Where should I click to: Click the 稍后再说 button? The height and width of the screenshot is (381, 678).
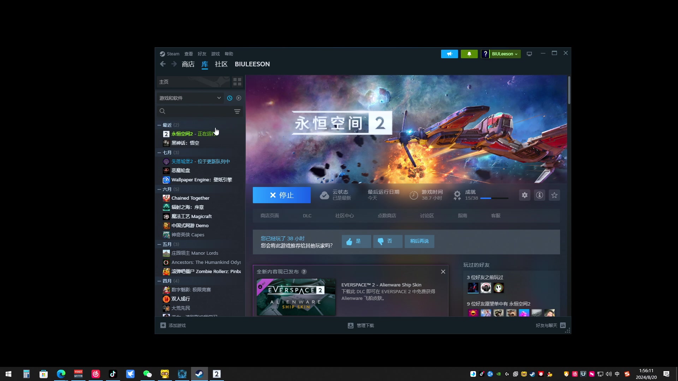point(419,241)
